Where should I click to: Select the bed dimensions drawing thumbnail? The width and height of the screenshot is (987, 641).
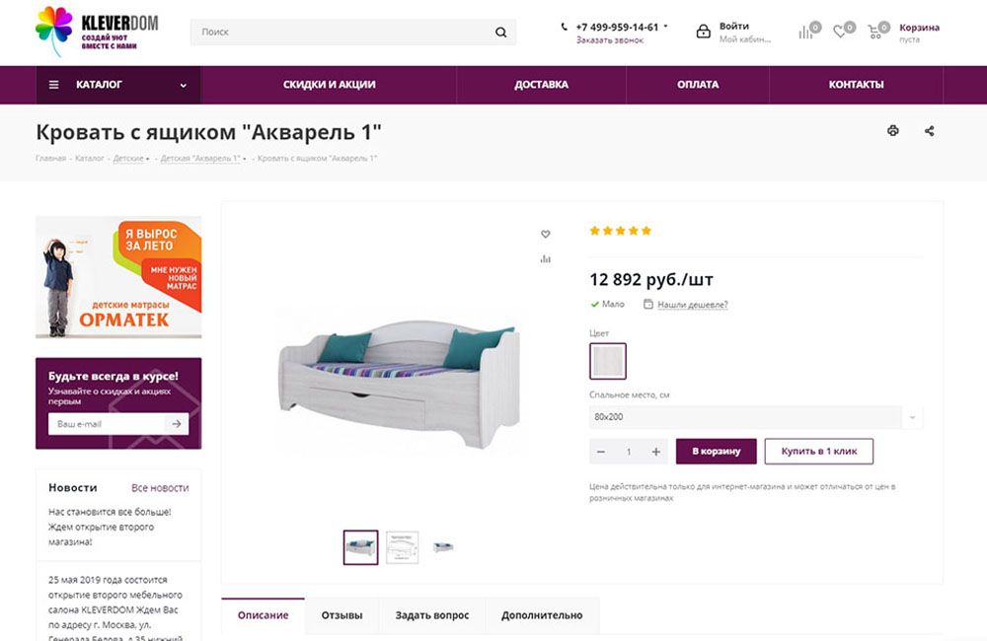pyautogui.click(x=402, y=547)
